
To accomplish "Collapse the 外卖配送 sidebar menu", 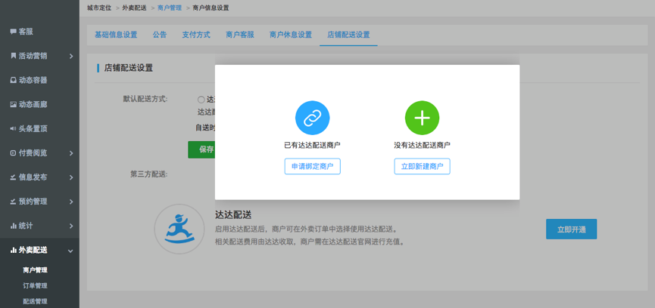I will click(x=39, y=250).
